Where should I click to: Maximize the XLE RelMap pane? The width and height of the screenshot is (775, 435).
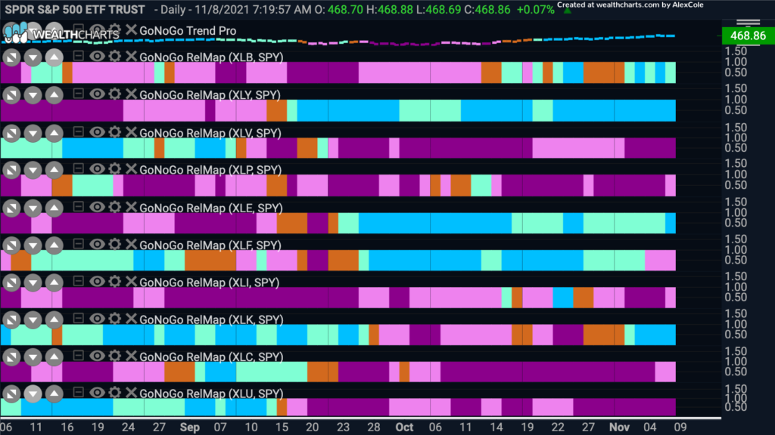click(11, 208)
